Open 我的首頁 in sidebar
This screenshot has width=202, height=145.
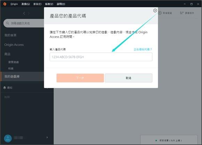tap(10, 35)
